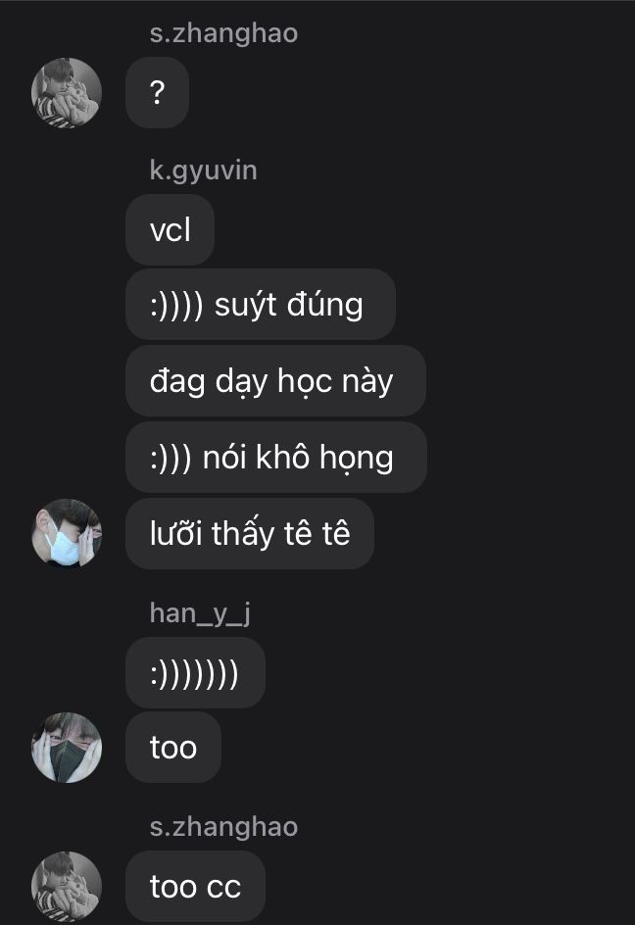Image resolution: width=635 pixels, height=925 pixels.
Task: Tap the 'vcl' message bubble
Action: (170, 229)
